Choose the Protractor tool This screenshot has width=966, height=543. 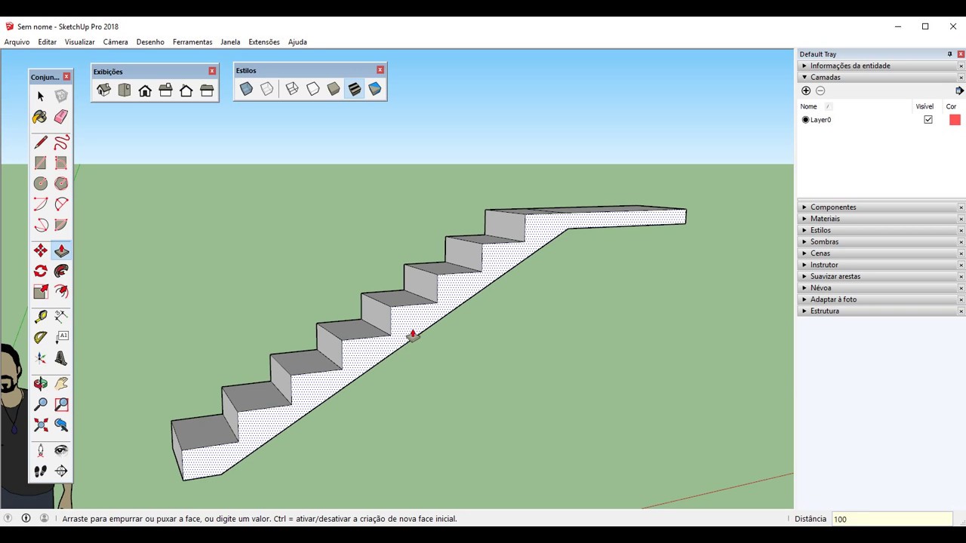[x=41, y=337]
